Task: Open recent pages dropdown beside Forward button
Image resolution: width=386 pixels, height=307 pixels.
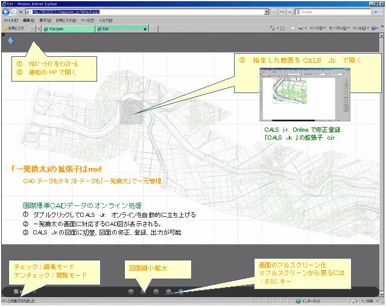Action: pos(21,12)
